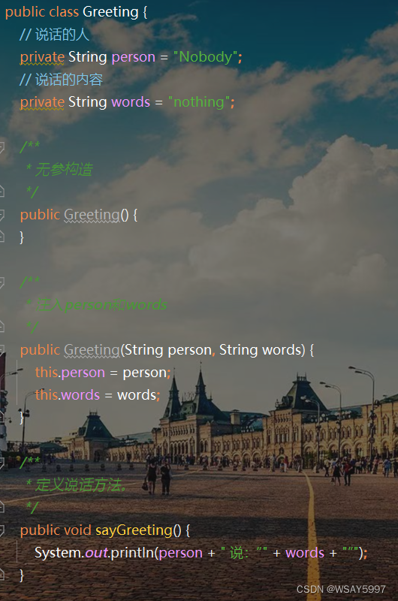Click this.person in the constructor body
This screenshot has width=398, height=601.
(70, 373)
